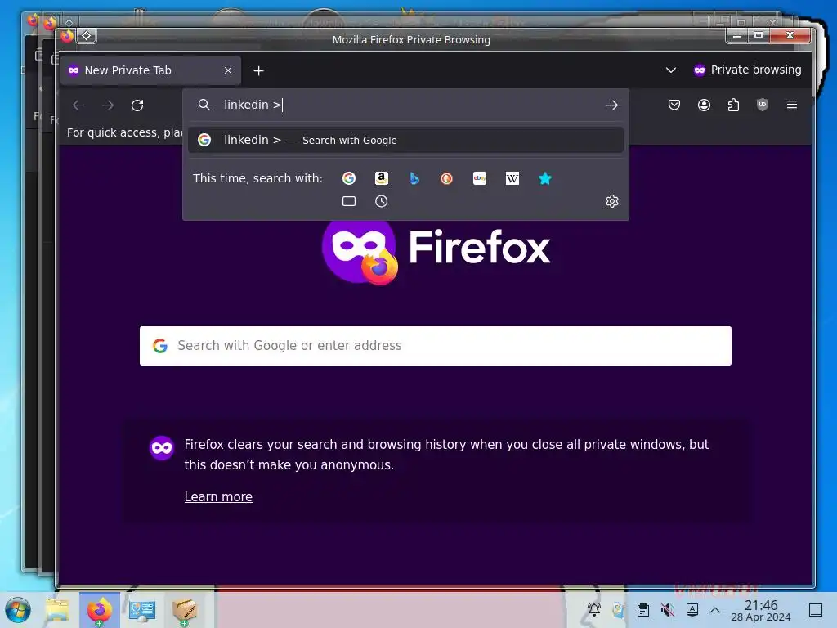
Task: Search only in Bookmarks star icon
Action: [545, 178]
